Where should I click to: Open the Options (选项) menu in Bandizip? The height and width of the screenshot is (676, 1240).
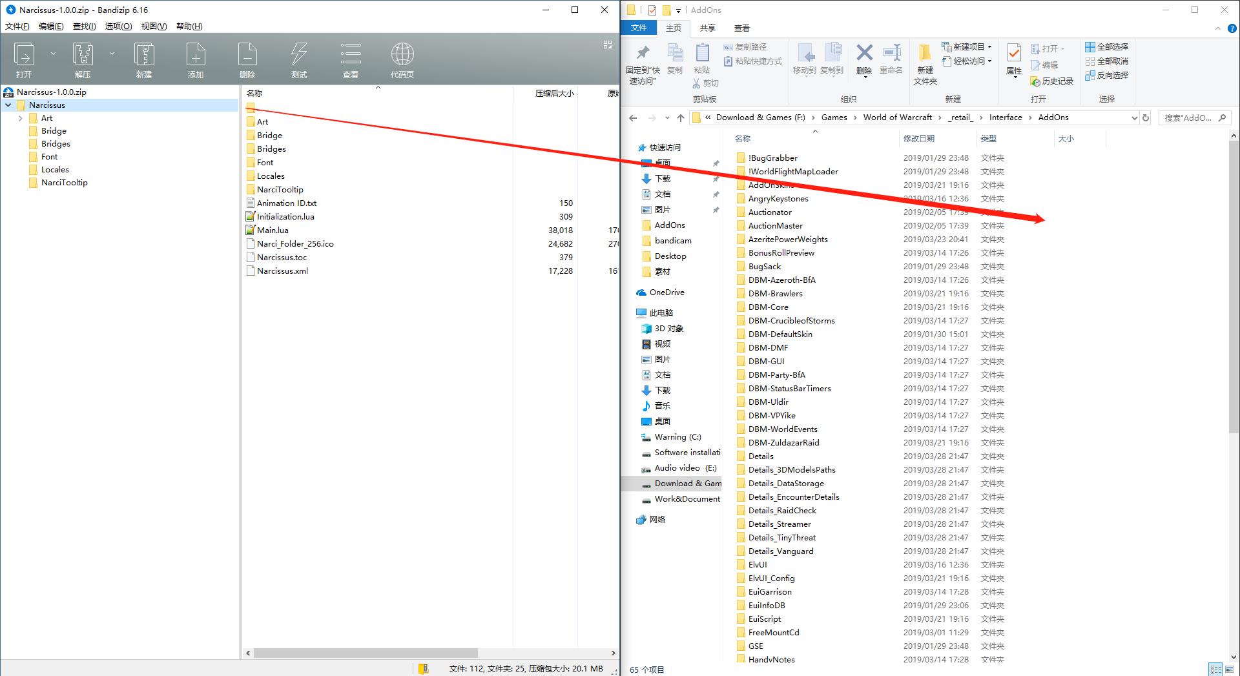(x=118, y=26)
